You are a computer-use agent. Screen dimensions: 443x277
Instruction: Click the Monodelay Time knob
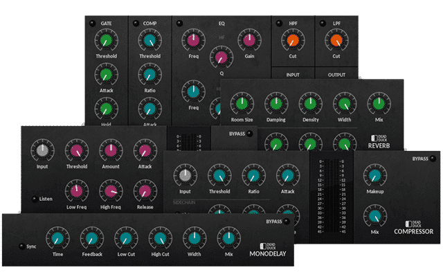pyautogui.click(x=57, y=238)
